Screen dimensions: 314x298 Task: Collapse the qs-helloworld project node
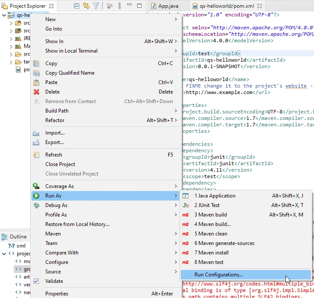pos(4,15)
